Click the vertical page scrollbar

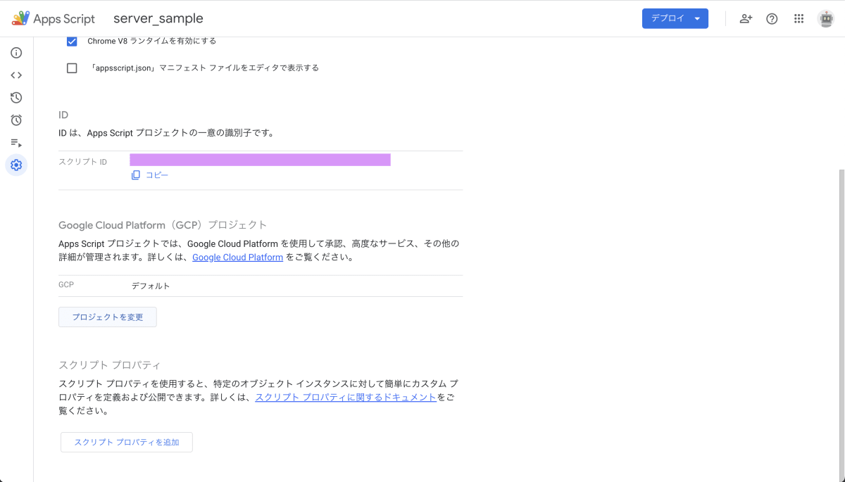pos(840,324)
